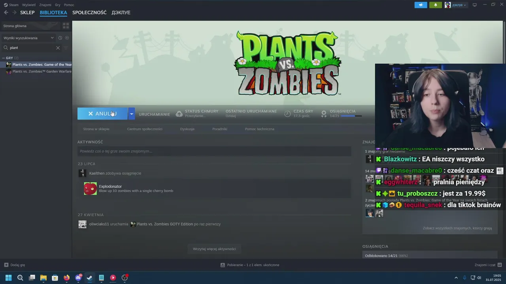Open Poradniki link
This screenshot has height=284, width=506.
[220, 129]
